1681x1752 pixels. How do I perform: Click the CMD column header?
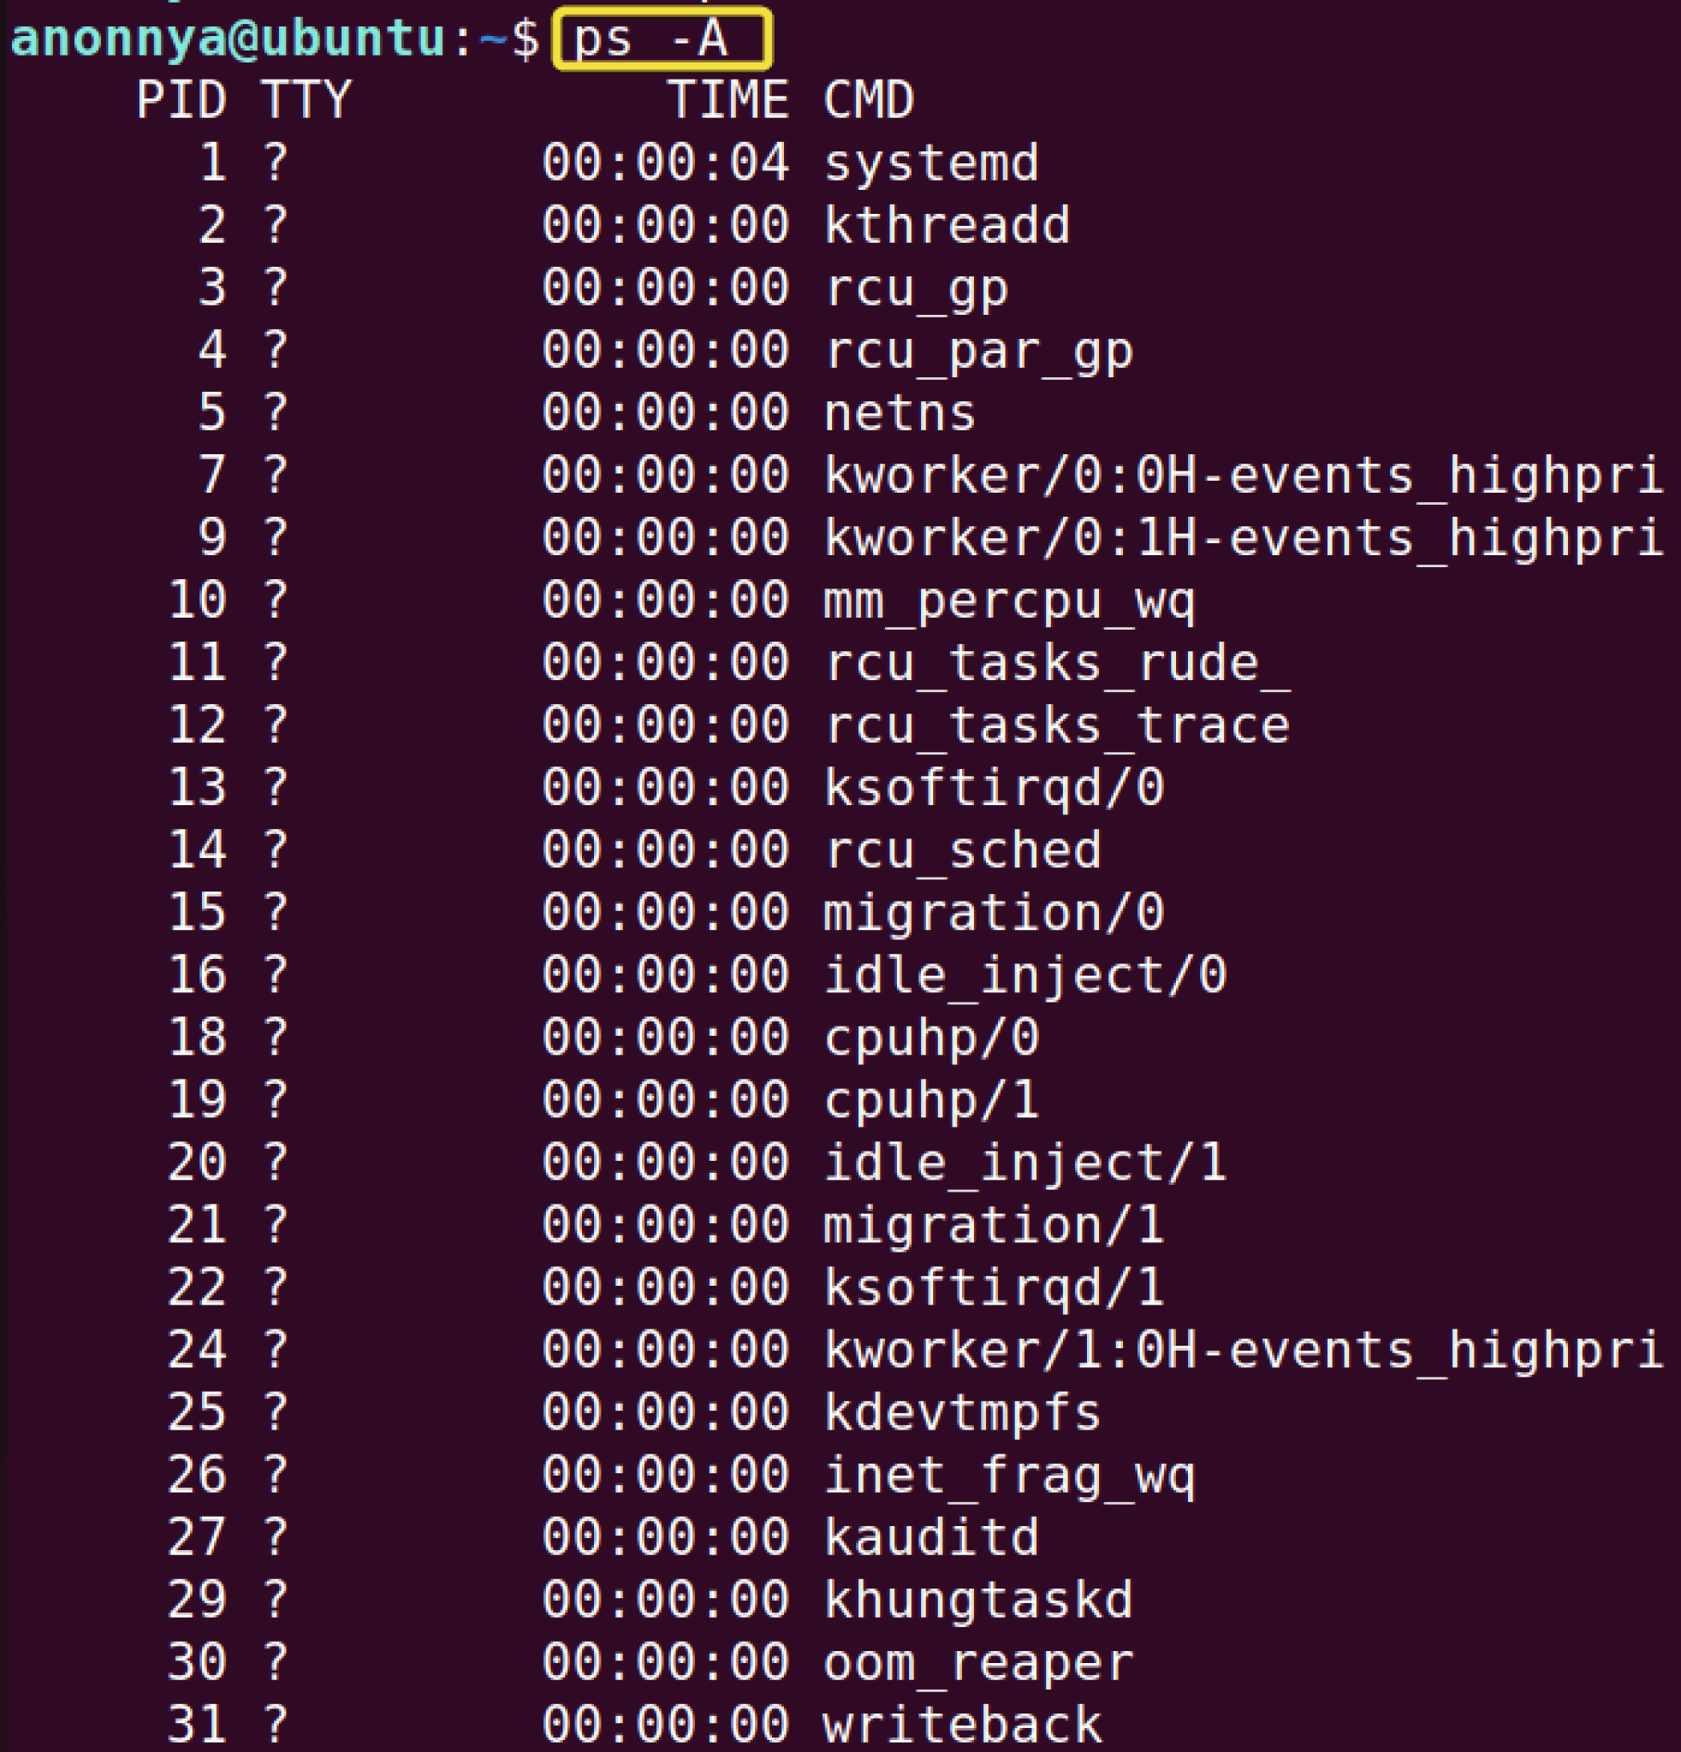867,100
